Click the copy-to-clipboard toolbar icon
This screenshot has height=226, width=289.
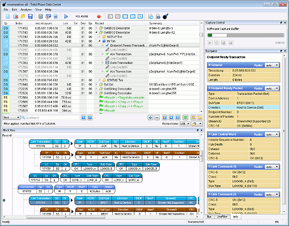151,16
